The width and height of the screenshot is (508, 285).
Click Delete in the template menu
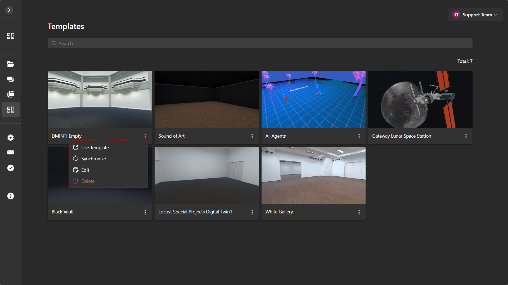pos(88,181)
